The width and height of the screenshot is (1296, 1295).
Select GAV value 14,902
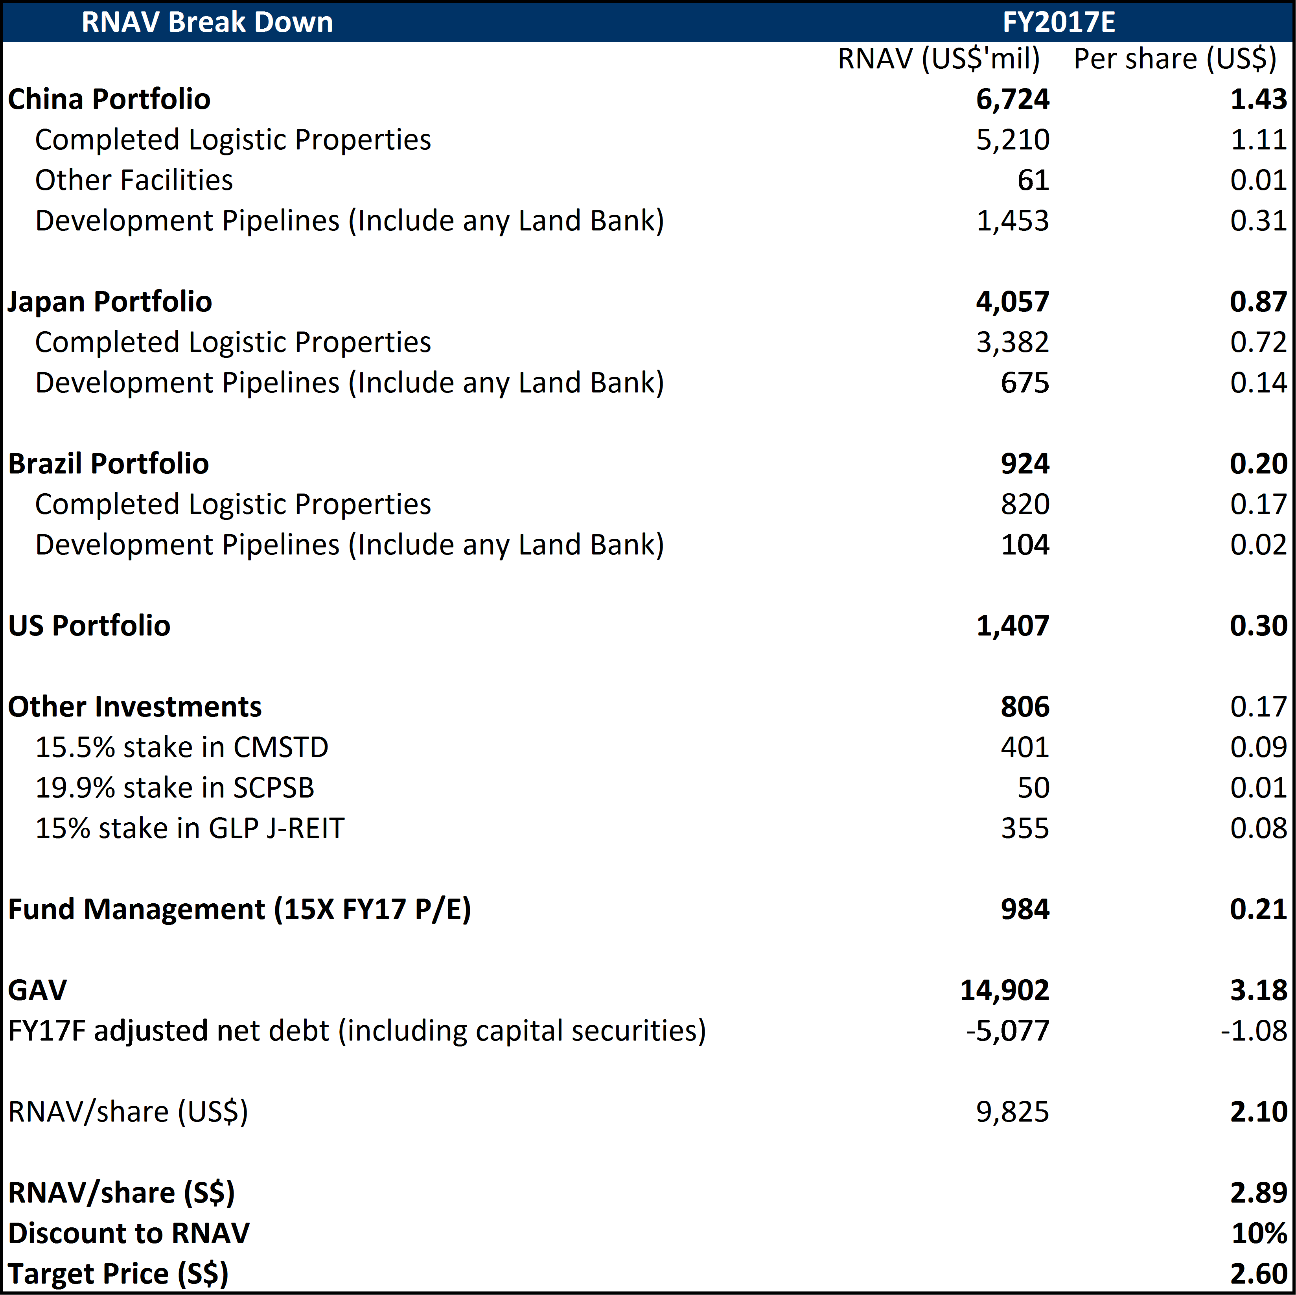(x=1005, y=990)
